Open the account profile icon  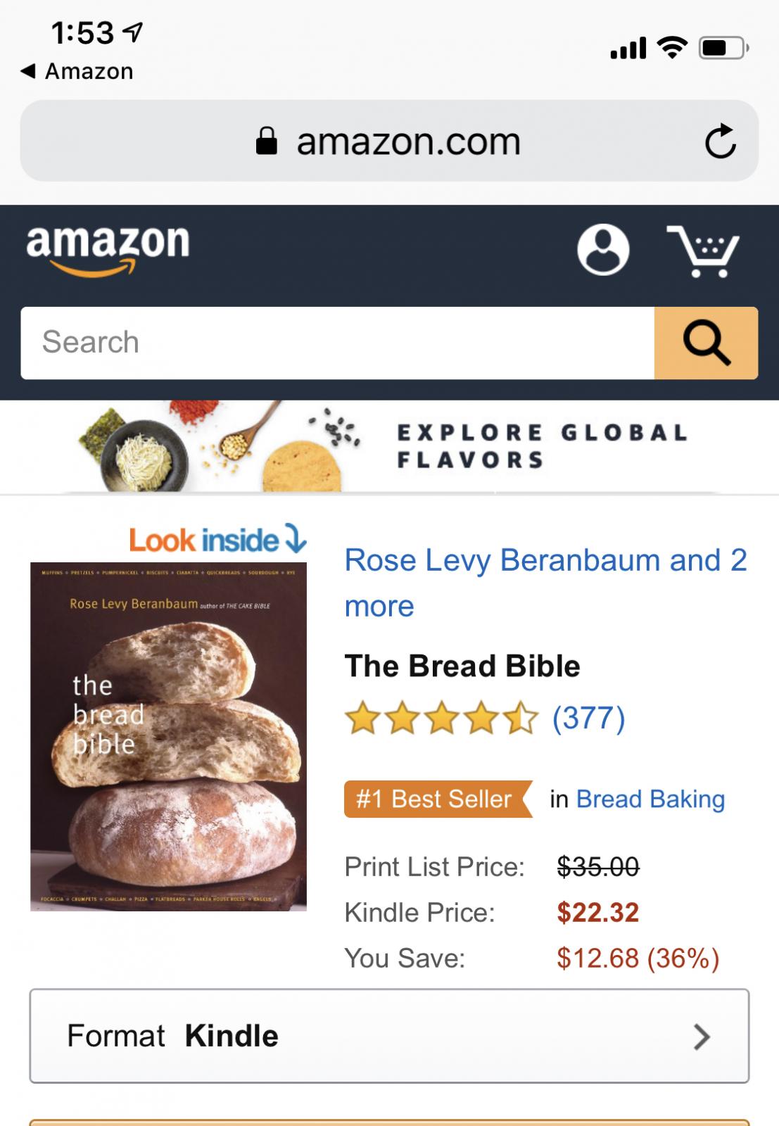click(x=603, y=250)
